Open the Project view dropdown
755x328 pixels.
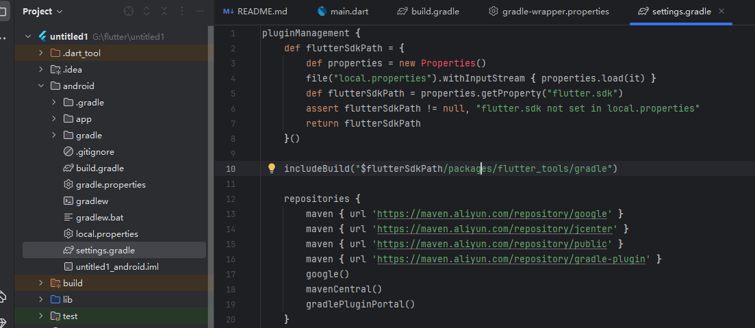click(42, 11)
